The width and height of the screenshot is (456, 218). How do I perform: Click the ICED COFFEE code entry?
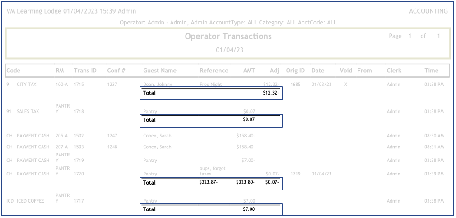[x=30, y=201]
